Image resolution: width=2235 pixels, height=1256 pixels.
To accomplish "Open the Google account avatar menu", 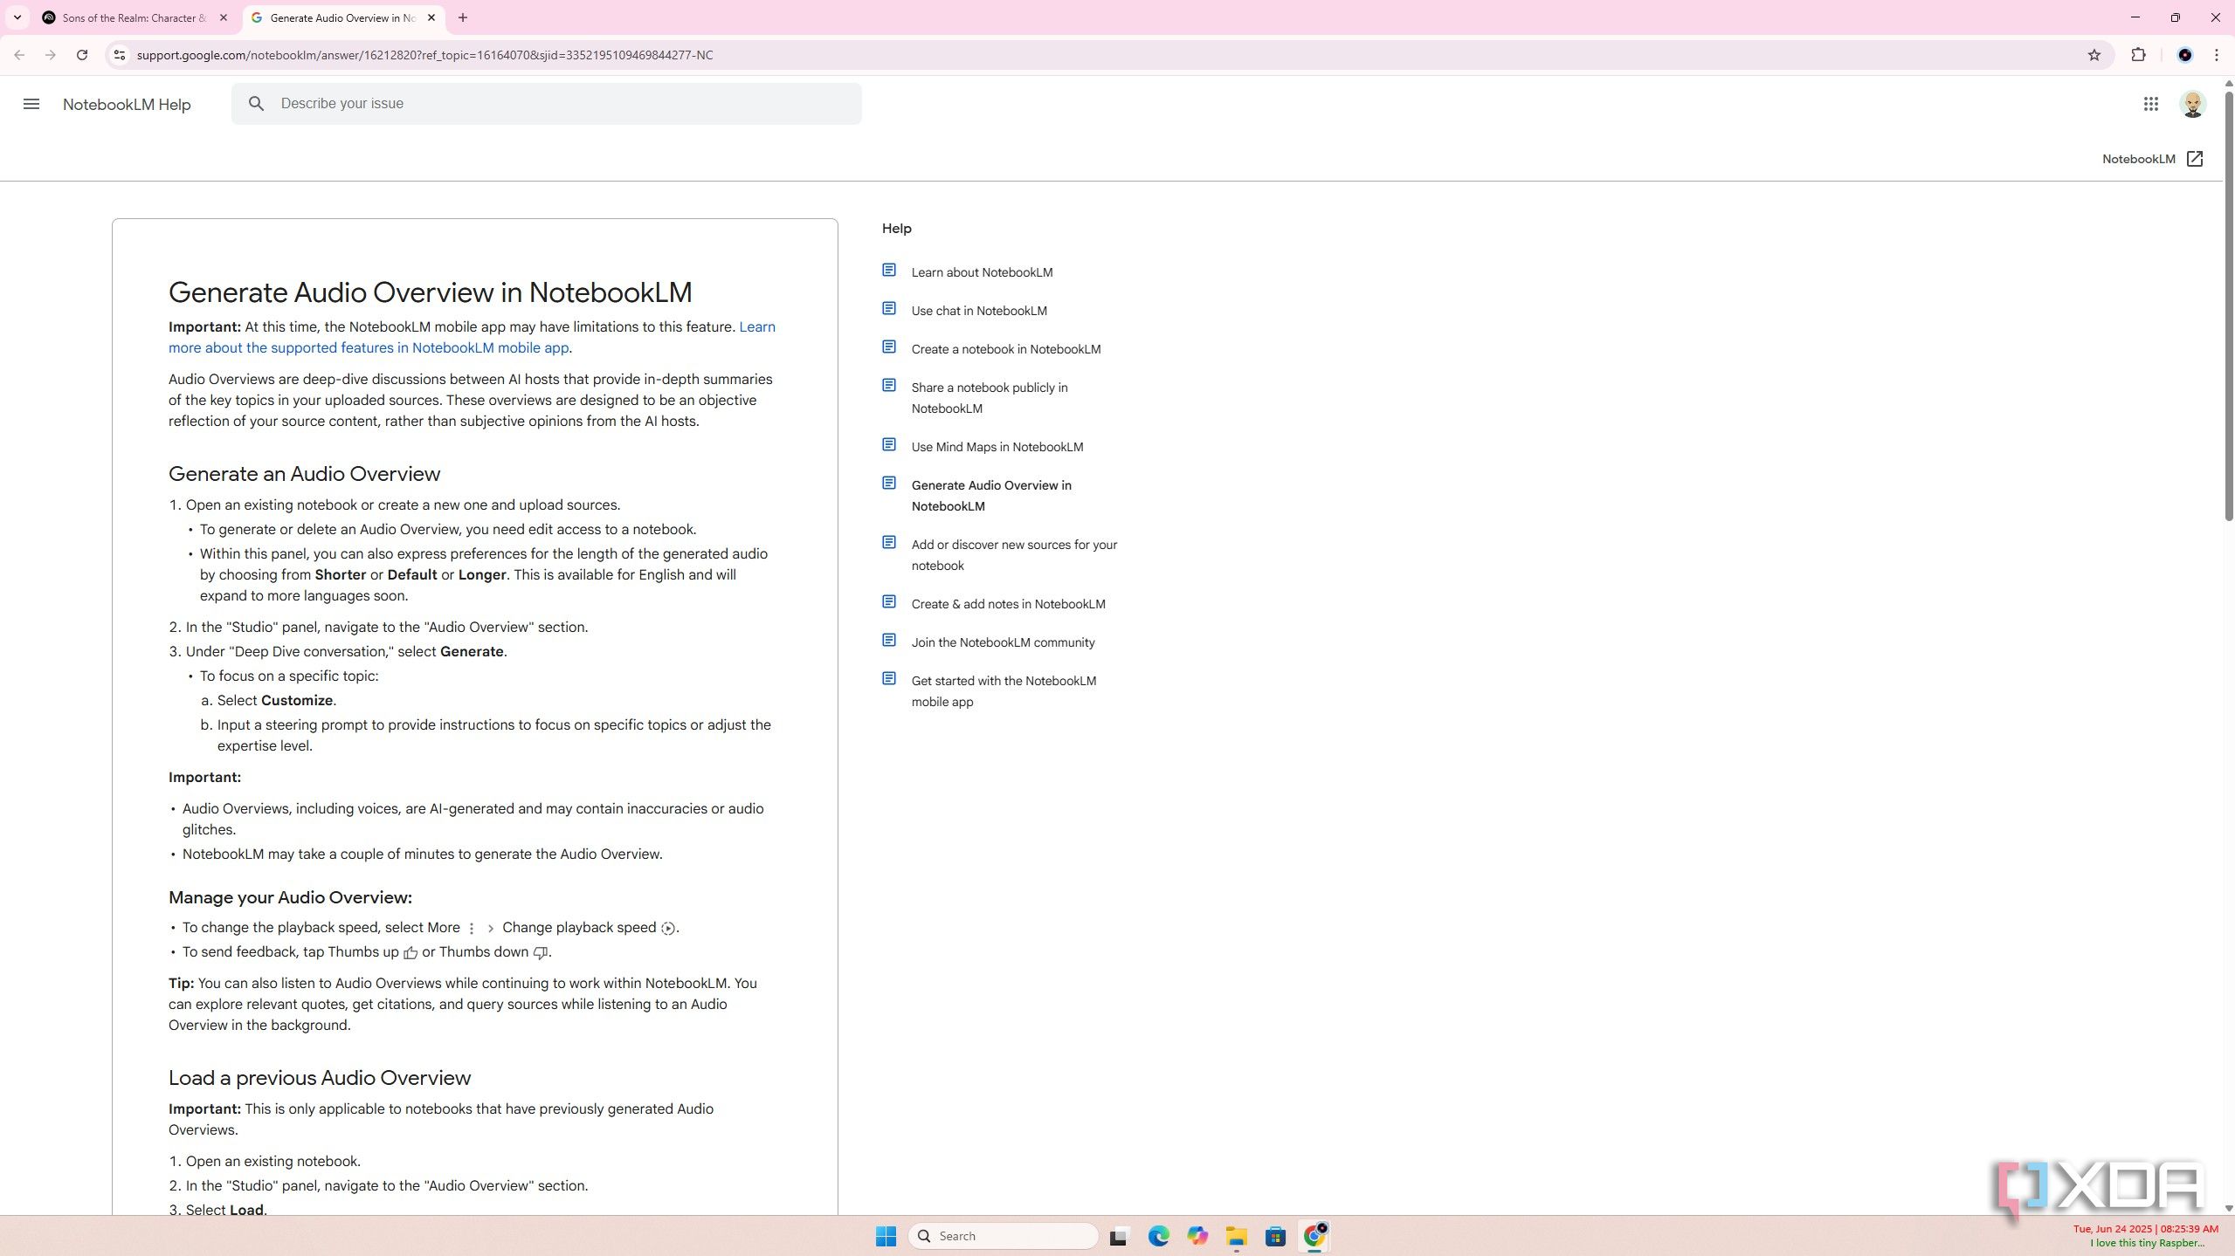I will pos(2193,104).
